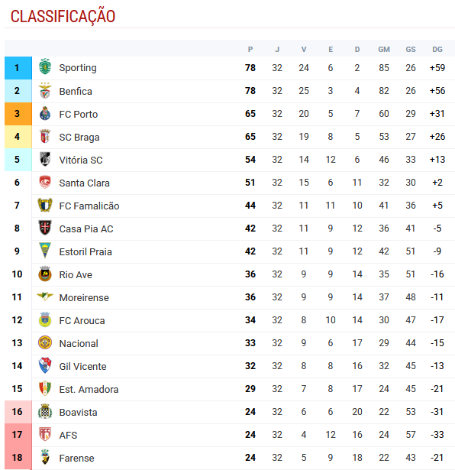455x470 pixels.
Task: Open the Farense team link
Action: (76, 458)
